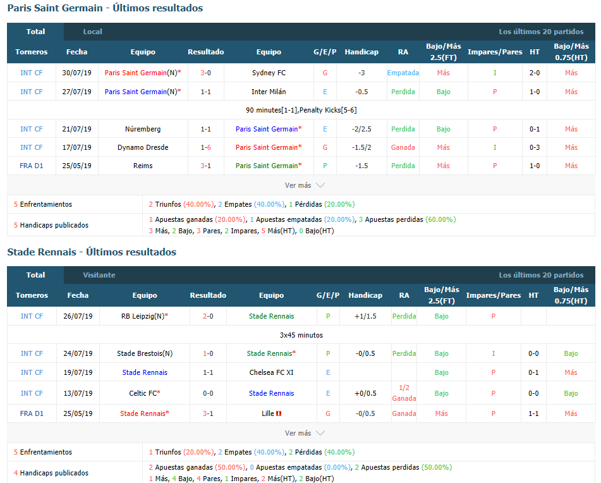Click Dynamo Dresde team name
This screenshot has width=601, height=483.
click(143, 147)
